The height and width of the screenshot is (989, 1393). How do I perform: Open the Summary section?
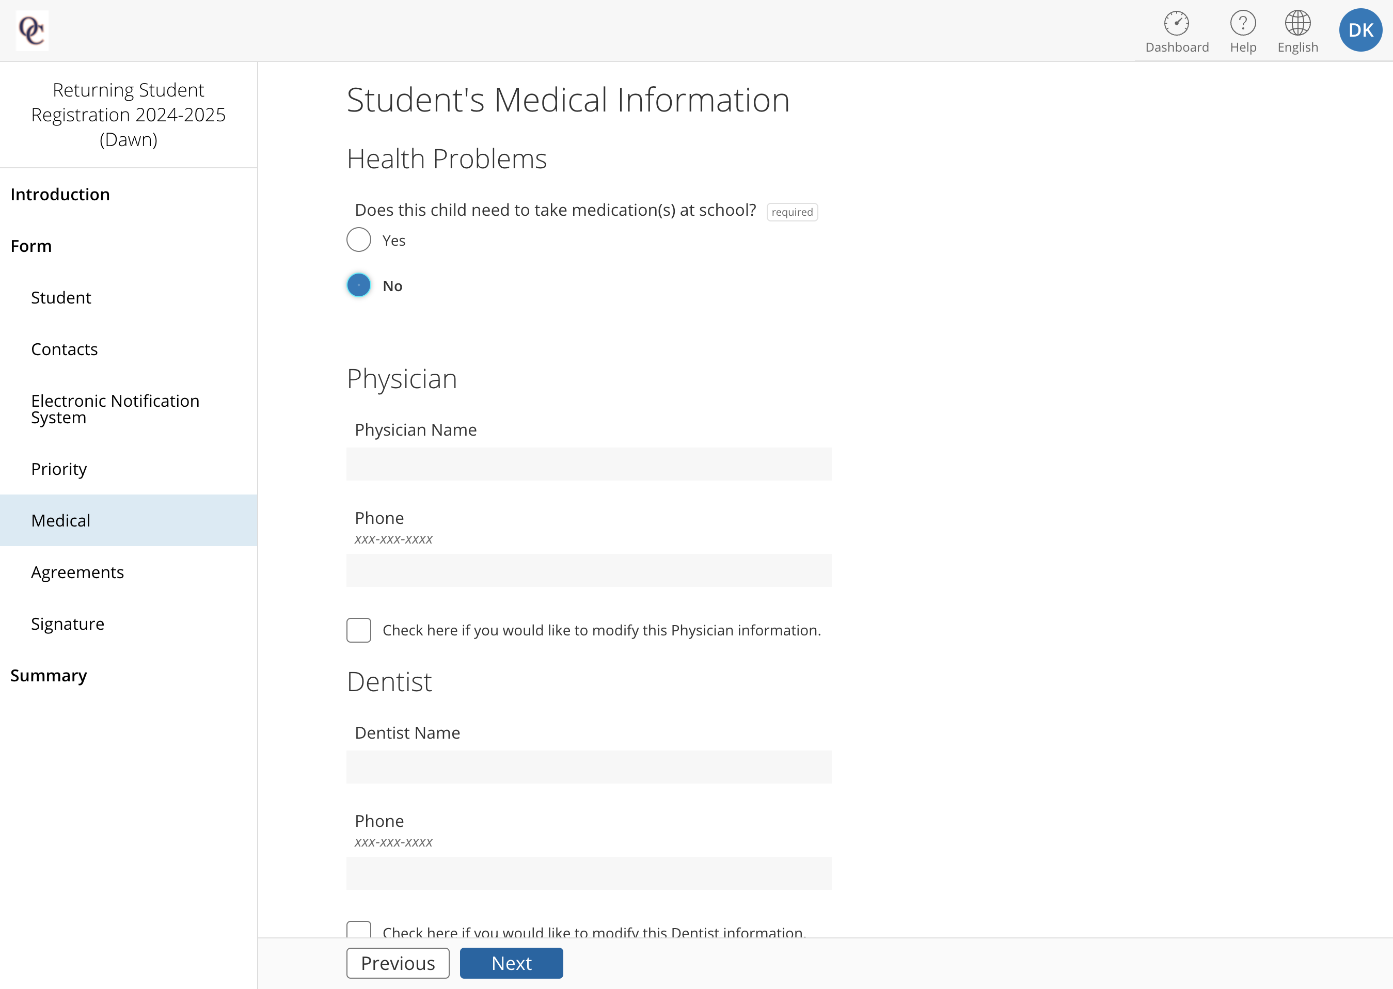coord(49,675)
